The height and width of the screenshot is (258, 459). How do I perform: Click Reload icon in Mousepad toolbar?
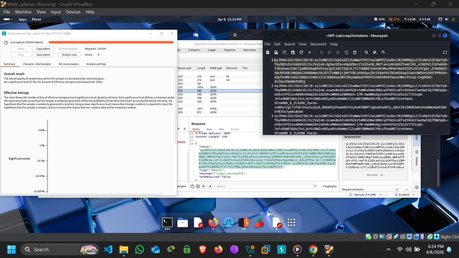[301, 52]
